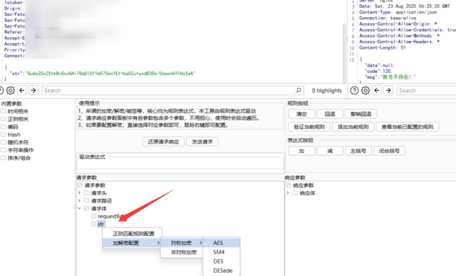Click the previous match left arrow icon
456x276 pixels.
tap(22, 90)
